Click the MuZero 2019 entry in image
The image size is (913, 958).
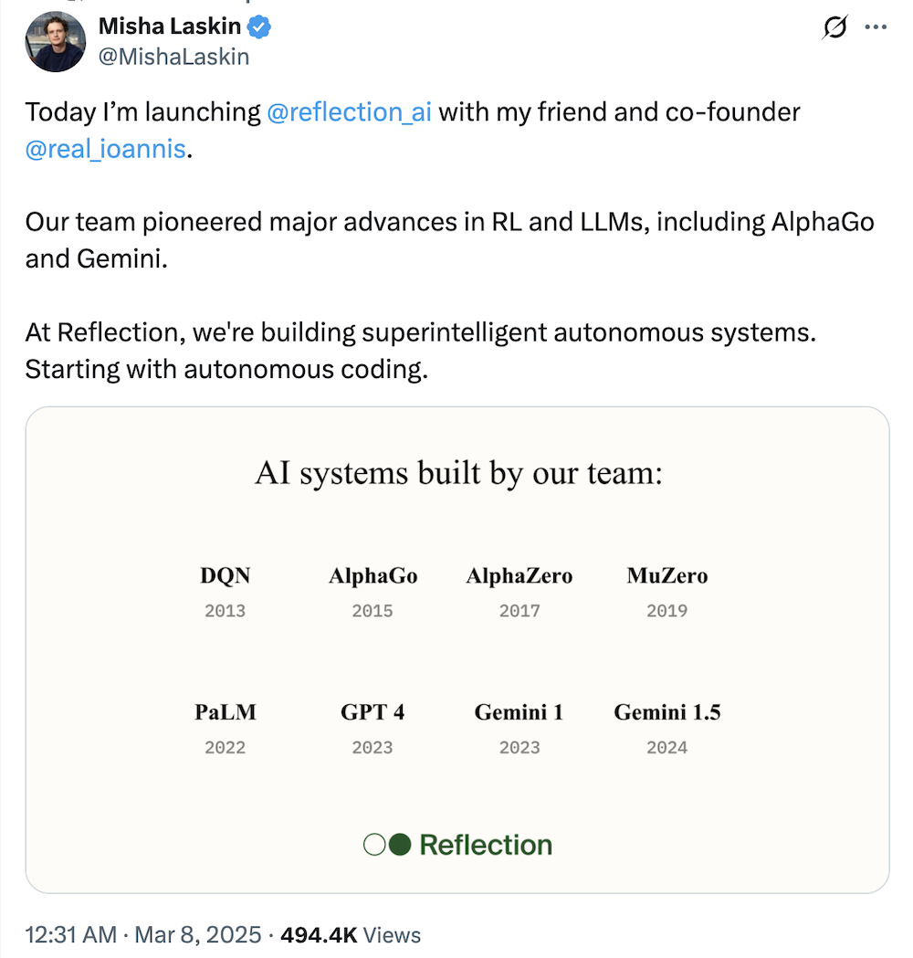[x=666, y=592]
